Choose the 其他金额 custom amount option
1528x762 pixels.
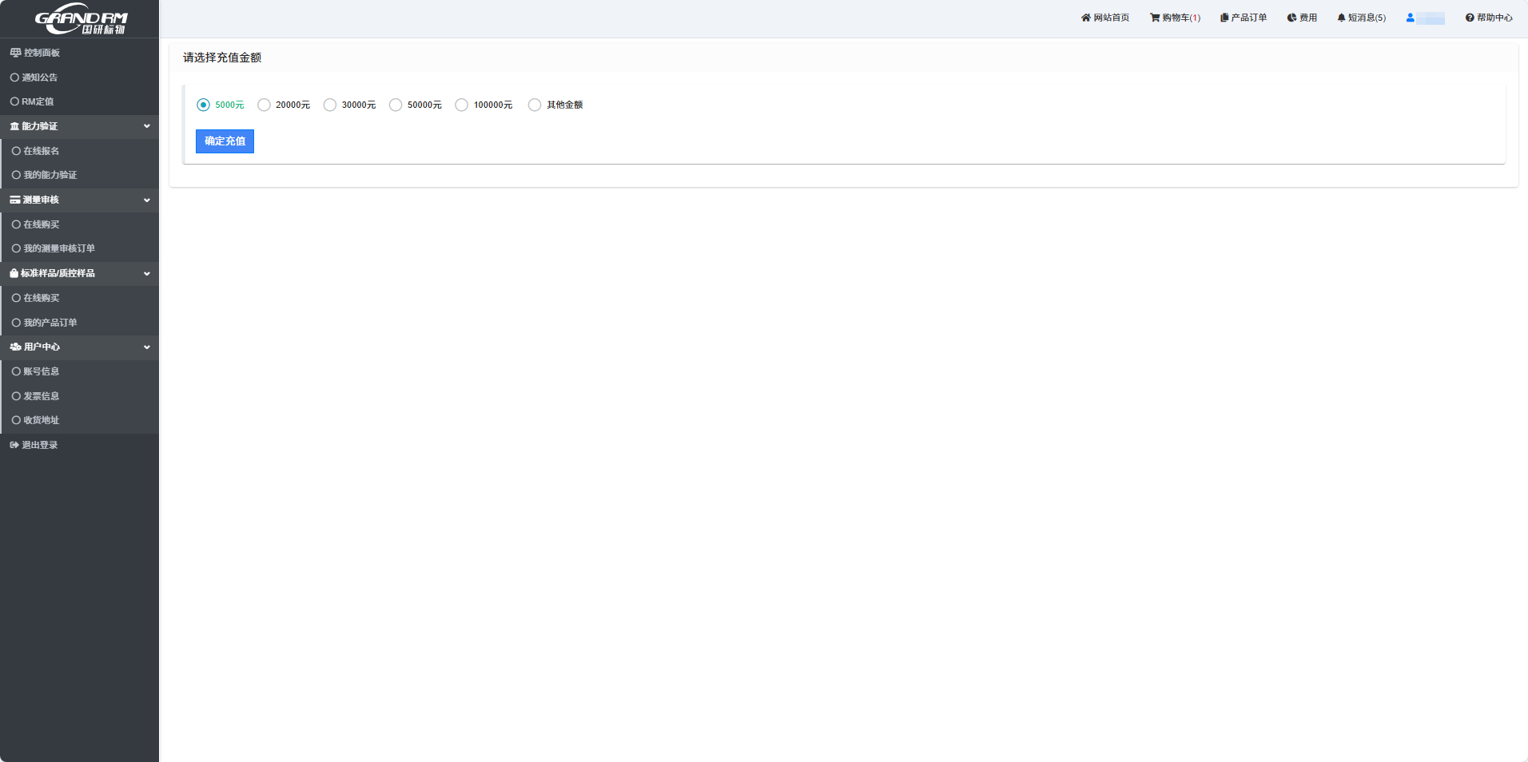[534, 105]
